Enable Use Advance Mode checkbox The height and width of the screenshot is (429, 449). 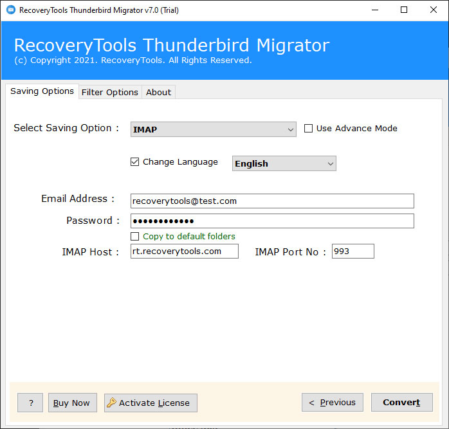coord(308,128)
